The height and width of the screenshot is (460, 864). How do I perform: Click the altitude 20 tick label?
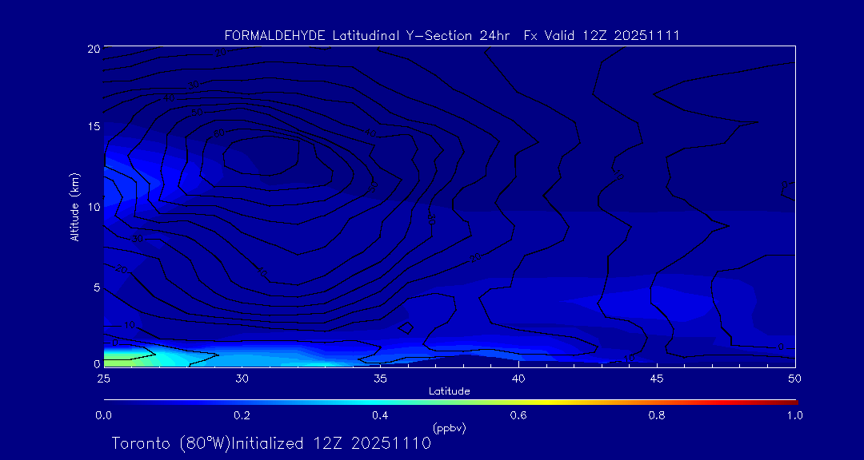pyautogui.click(x=93, y=49)
